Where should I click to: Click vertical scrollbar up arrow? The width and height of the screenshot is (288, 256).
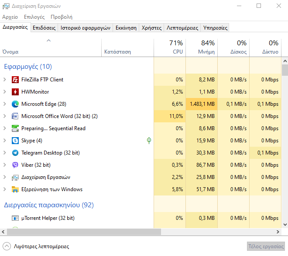[285, 61]
